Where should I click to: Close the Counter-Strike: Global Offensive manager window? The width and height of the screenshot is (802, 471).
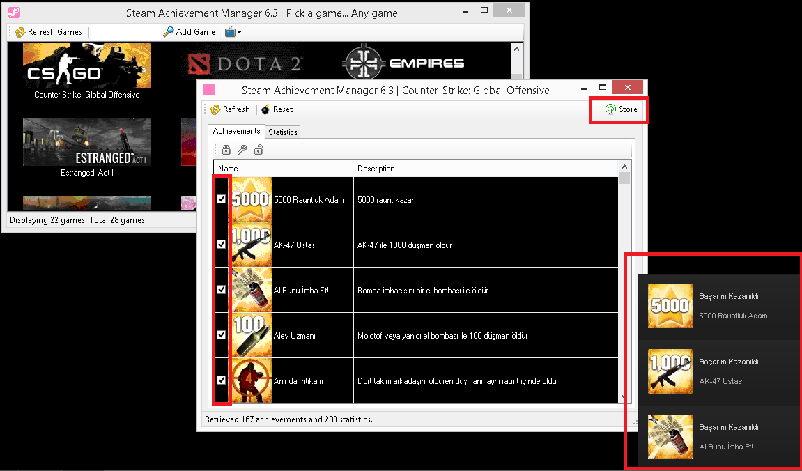(627, 88)
